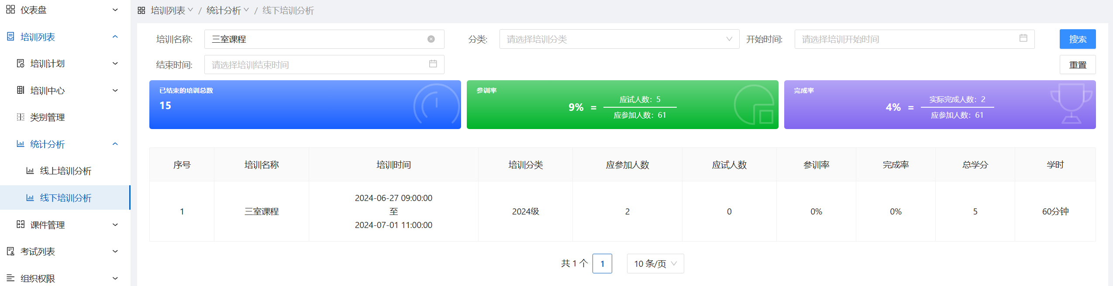Expand the 统计分析 breadcrumb dropdown
This screenshot has width=1113, height=286.
coord(227,10)
